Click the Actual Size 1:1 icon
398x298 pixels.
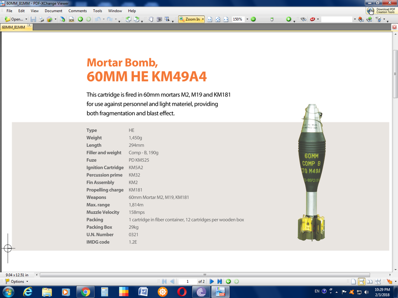click(x=209, y=19)
